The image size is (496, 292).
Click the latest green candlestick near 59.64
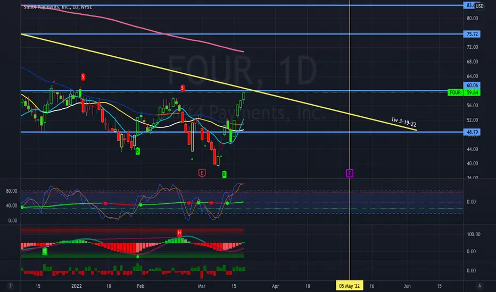[244, 96]
